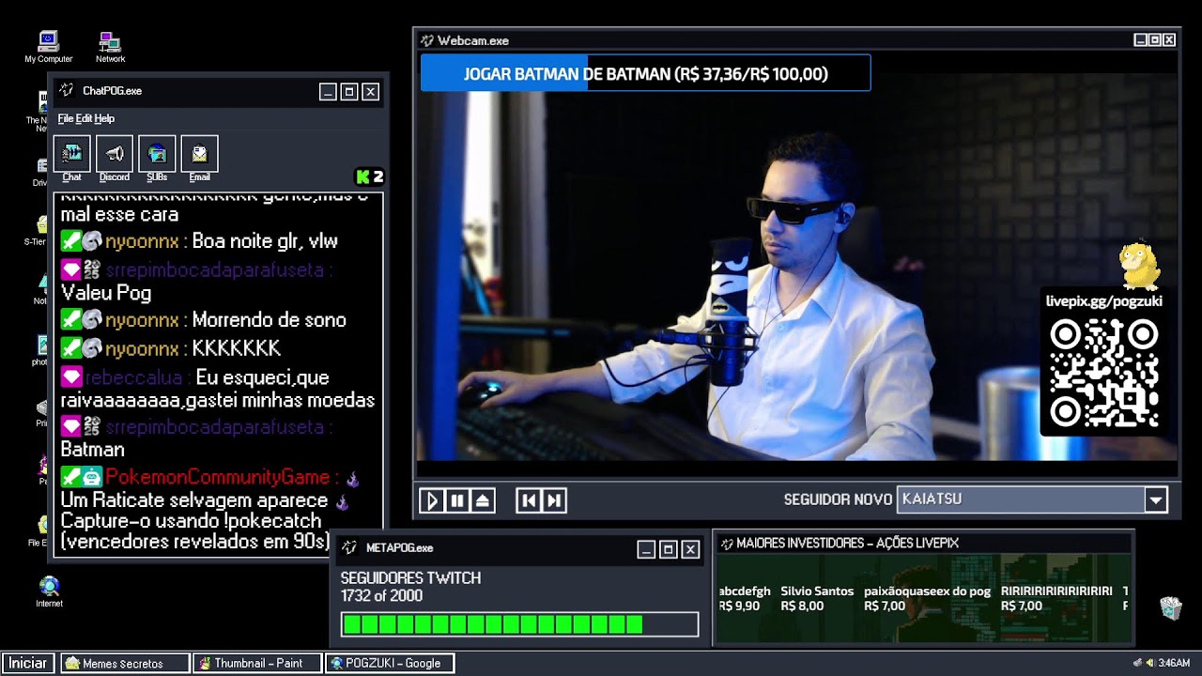Viewport: 1202px width, 676px height.
Task: Click the nyoonnx 'Boa noite glr, vlw' message
Action: coord(199,241)
